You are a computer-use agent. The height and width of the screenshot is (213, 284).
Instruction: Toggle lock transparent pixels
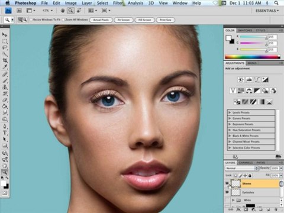235,175
